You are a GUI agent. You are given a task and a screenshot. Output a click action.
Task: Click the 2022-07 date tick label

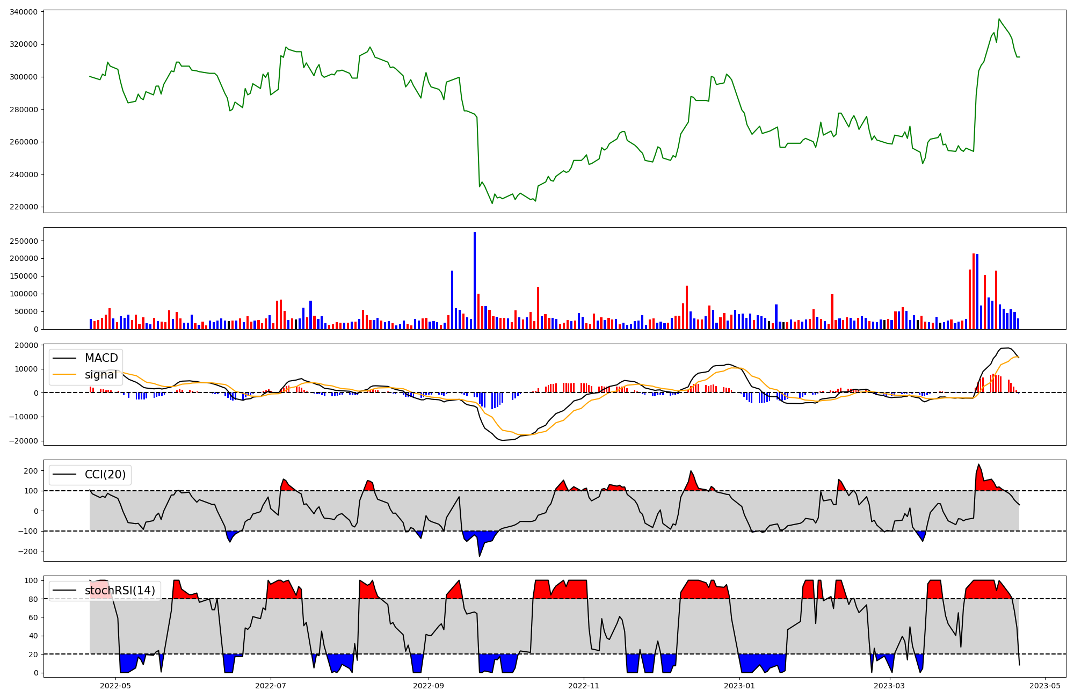click(271, 686)
